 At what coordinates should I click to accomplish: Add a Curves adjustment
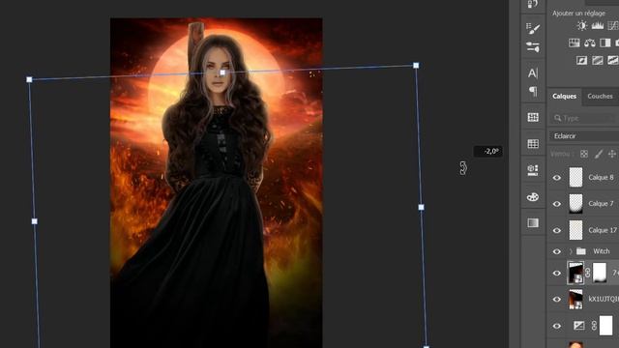pyautogui.click(x=613, y=26)
